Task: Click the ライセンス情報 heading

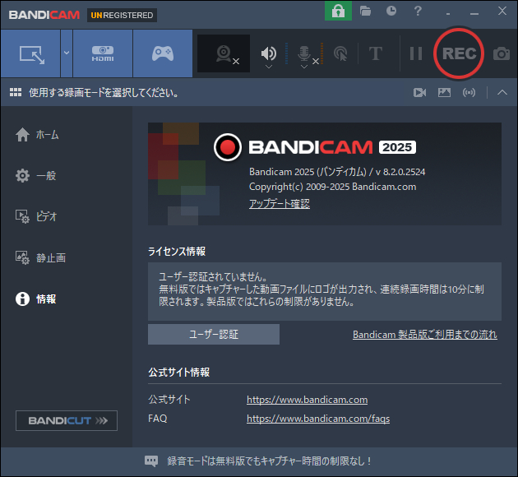Action: click(177, 252)
